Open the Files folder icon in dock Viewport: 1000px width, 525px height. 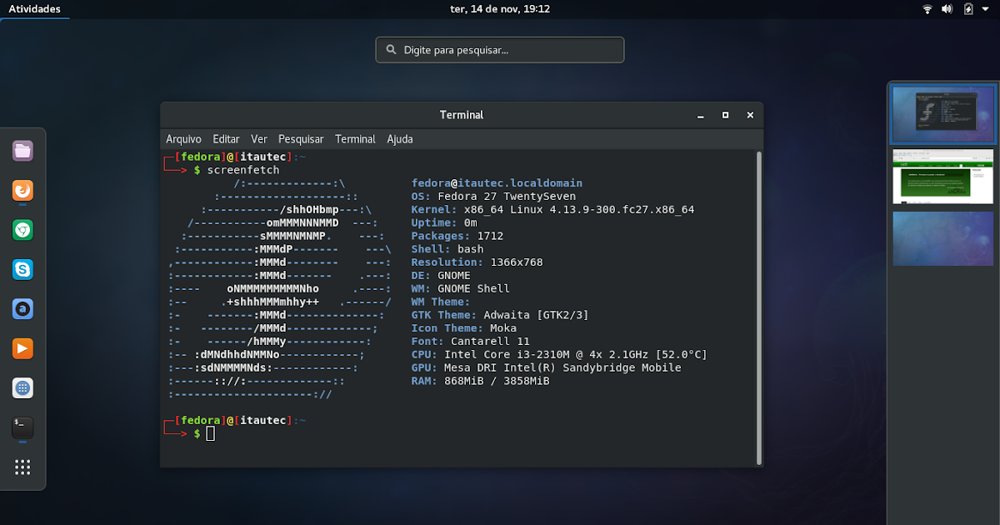22,151
